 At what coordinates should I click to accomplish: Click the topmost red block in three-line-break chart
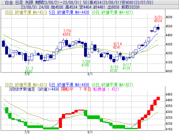point(158,98)
